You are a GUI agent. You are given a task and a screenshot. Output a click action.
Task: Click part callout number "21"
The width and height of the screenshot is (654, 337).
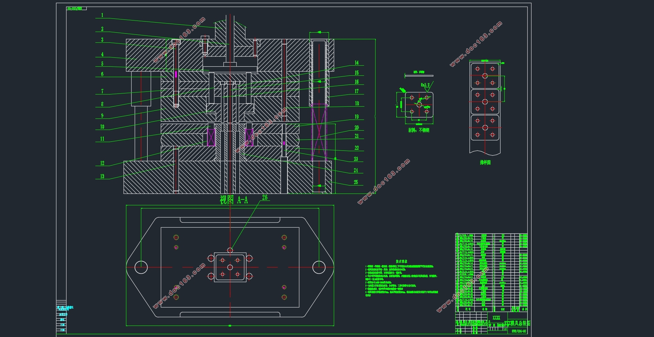click(357, 136)
